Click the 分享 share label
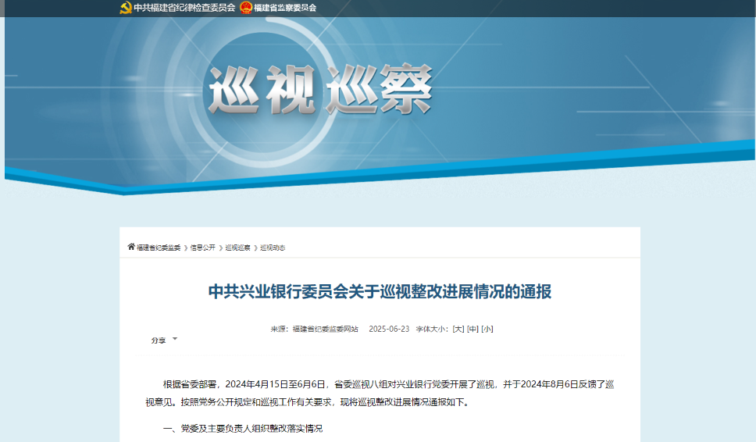This screenshot has width=756, height=442. click(x=158, y=340)
